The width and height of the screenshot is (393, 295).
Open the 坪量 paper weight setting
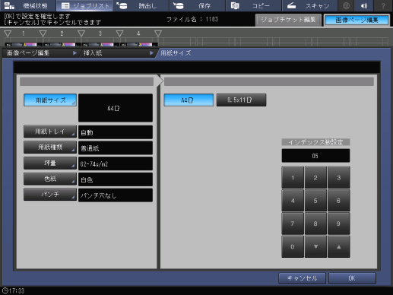[50, 163]
